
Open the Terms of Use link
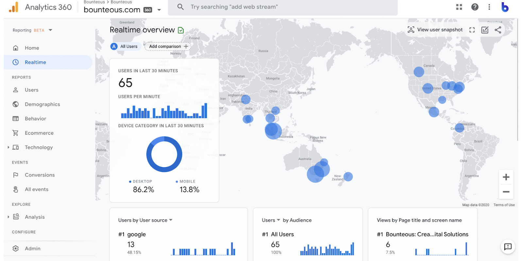pyautogui.click(x=504, y=205)
